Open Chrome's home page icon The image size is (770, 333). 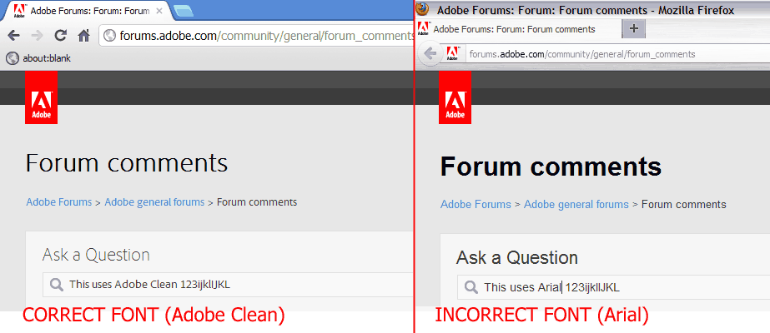[84, 35]
